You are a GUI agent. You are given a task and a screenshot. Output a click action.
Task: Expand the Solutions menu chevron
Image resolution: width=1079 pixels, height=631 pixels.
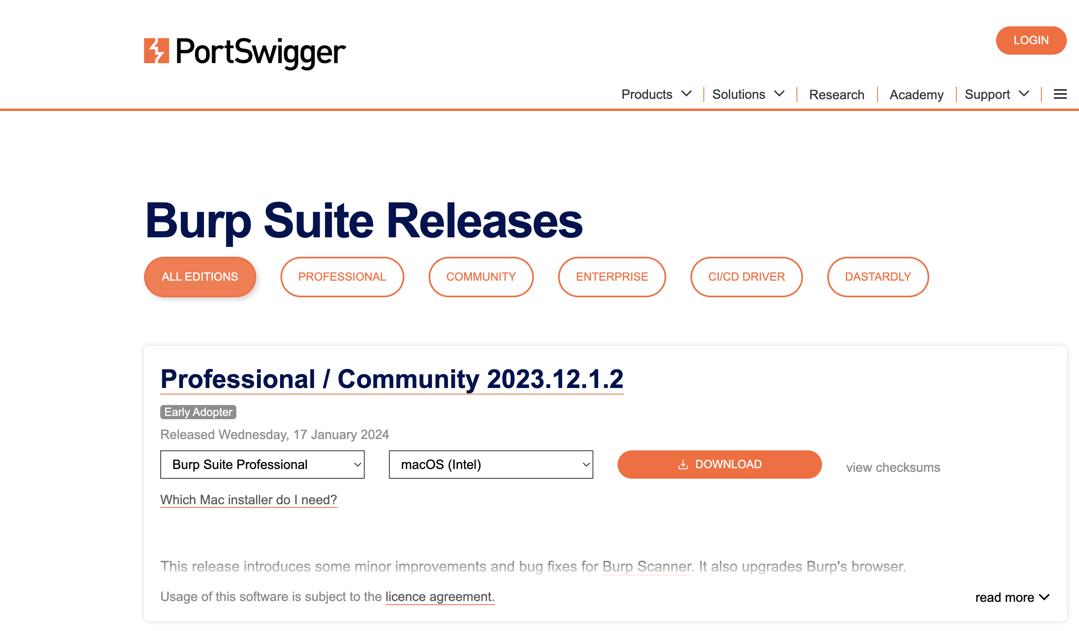tap(779, 94)
